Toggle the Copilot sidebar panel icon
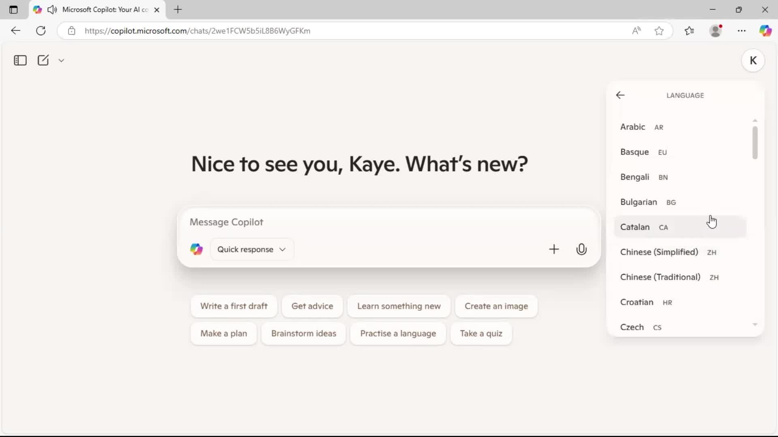The width and height of the screenshot is (778, 437). point(20,60)
